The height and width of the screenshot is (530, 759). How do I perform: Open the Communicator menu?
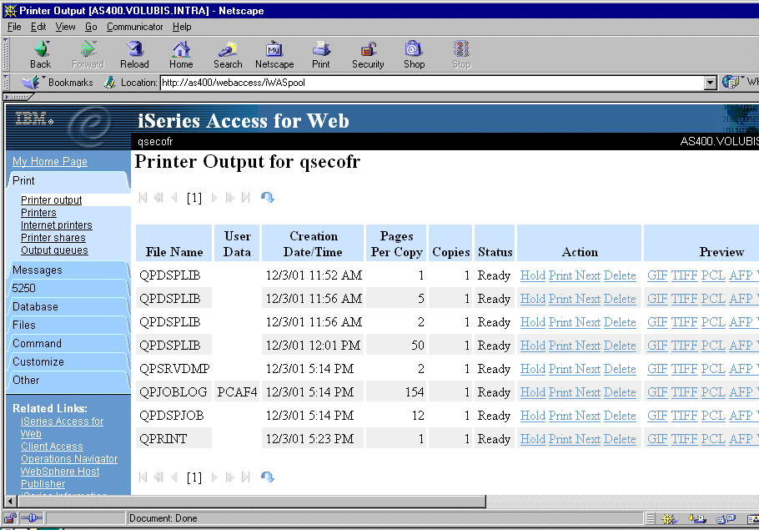tap(134, 27)
